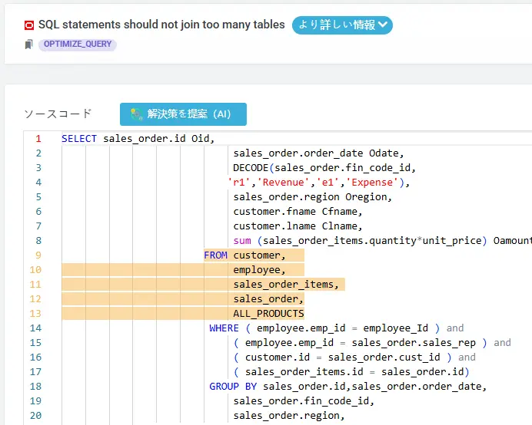This screenshot has height=425, width=532.
Task: Select highlighted line number 9
Action: (x=38, y=255)
